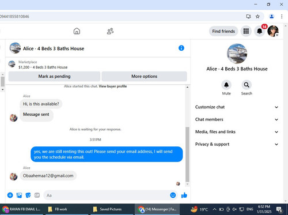Open the ENG language indicator
Viewport: 288px width, 215px height.
click(x=249, y=209)
